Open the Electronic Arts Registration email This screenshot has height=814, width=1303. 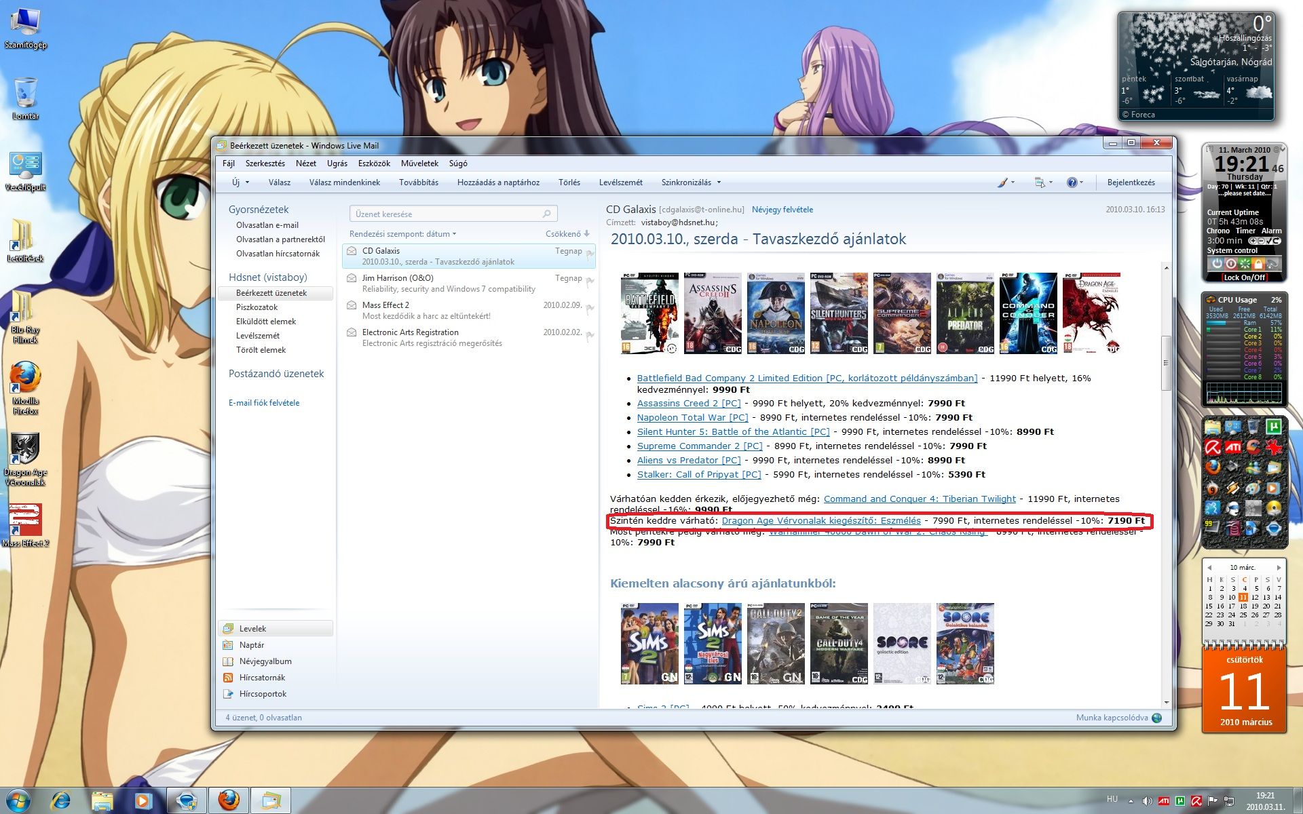tap(468, 338)
